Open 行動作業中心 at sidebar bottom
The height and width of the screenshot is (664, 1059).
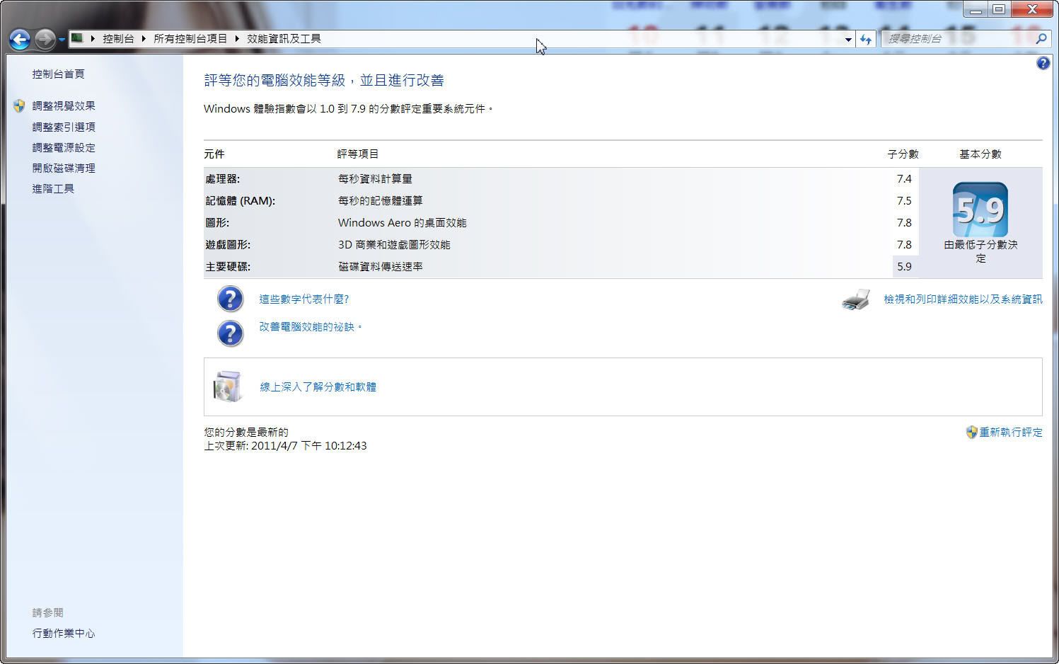[x=64, y=634]
